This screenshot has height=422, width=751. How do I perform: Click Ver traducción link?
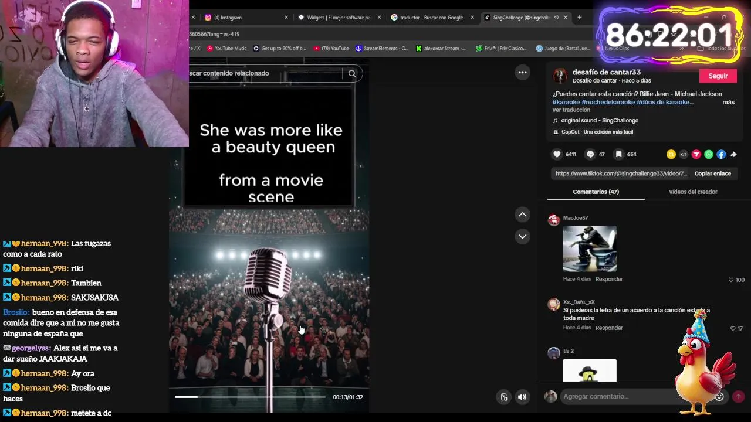point(571,110)
